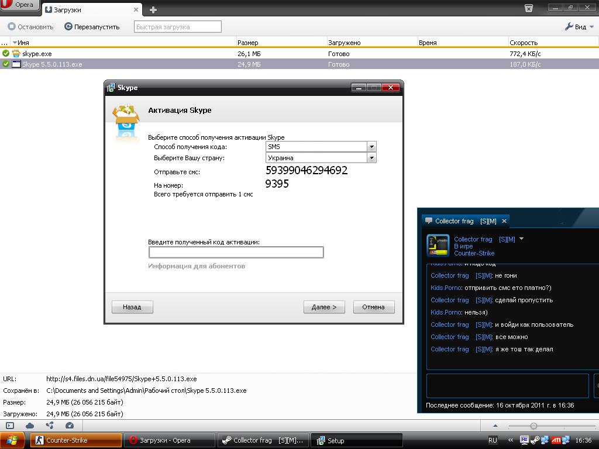The width and height of the screenshot is (599, 449).
Task: Click the short number 9395 text
Action: (x=277, y=184)
